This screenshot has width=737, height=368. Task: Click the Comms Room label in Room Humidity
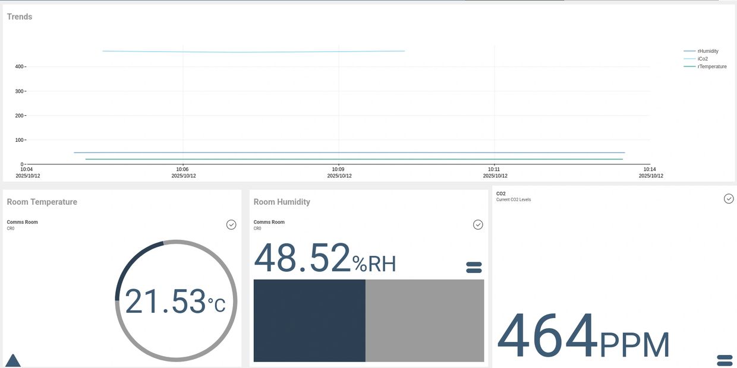coord(269,222)
